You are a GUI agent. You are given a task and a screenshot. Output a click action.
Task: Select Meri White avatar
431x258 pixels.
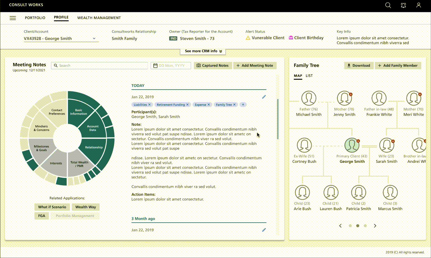pyautogui.click(x=414, y=98)
